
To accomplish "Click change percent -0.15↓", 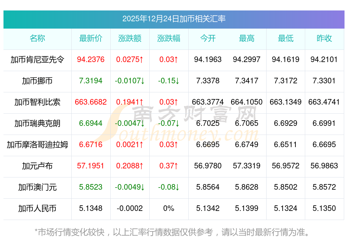I will pyautogui.click(x=169, y=81).
